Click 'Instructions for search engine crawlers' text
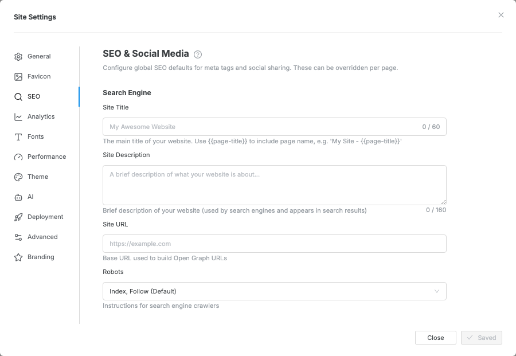 161,306
